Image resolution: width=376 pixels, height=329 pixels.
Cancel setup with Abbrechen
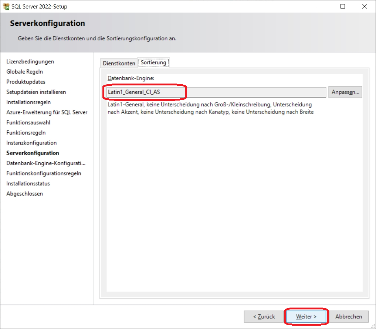point(349,316)
